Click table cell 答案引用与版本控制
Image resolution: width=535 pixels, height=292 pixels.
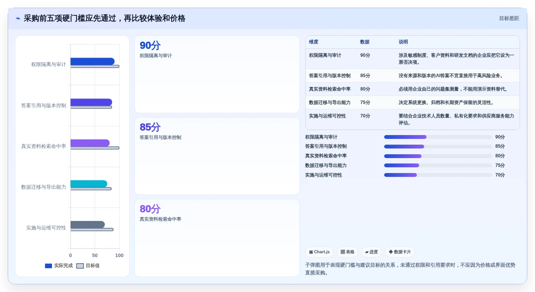(x=330, y=76)
